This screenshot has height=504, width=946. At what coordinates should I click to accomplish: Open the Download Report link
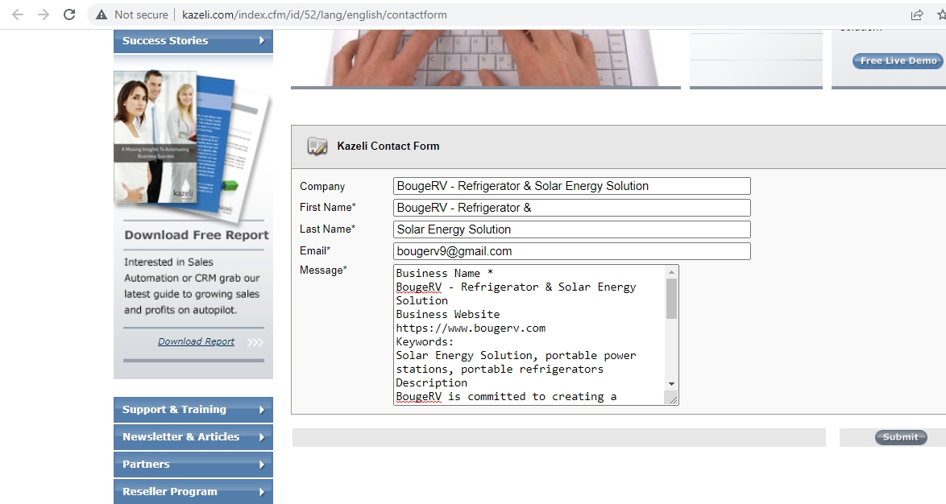point(196,341)
